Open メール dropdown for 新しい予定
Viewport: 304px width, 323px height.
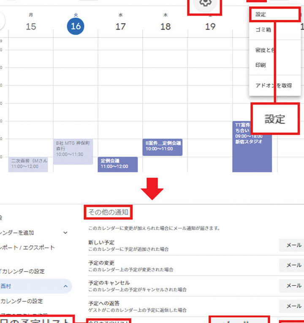[x=292, y=245]
